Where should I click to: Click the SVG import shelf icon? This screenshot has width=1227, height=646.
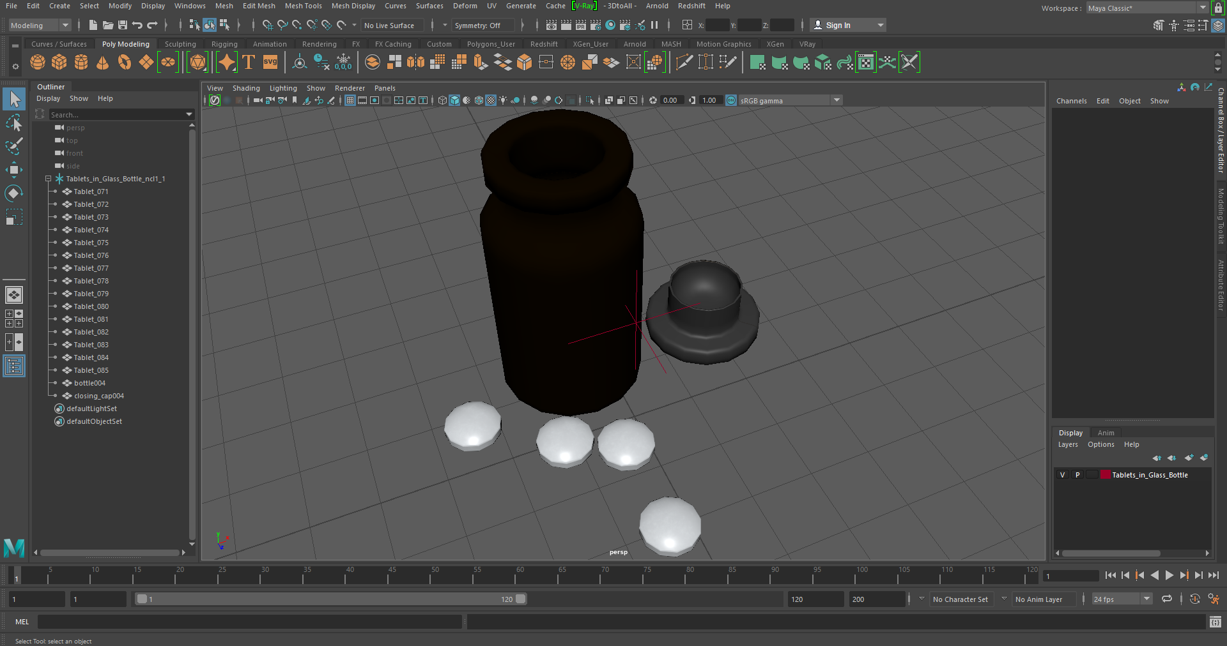click(x=270, y=62)
